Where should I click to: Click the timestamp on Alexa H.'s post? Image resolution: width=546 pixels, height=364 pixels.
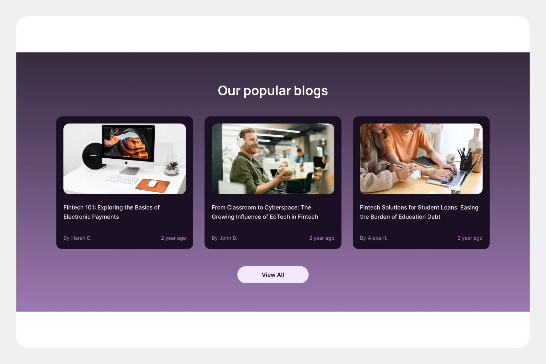tap(470, 238)
